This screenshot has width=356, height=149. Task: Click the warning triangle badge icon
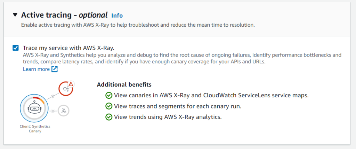click(x=71, y=84)
